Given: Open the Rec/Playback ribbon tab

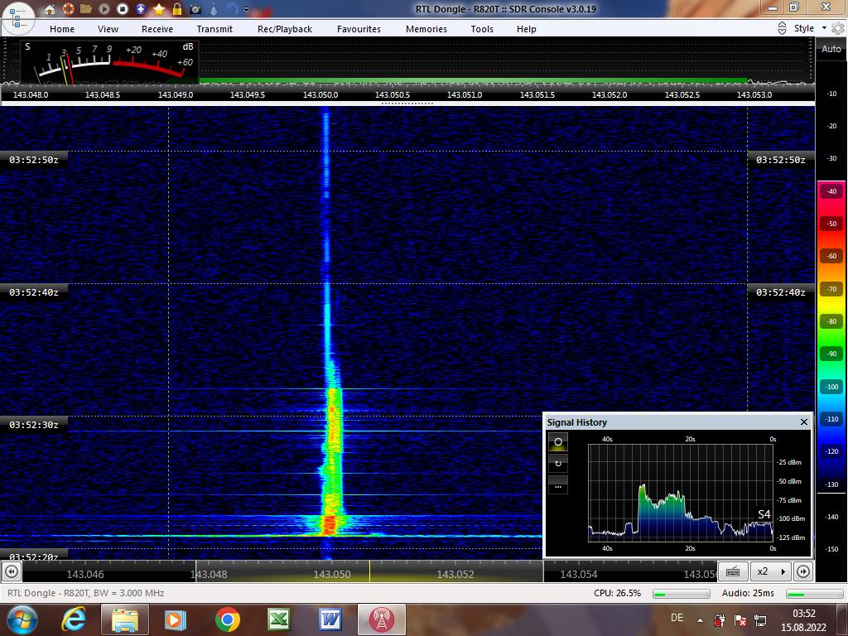Looking at the screenshot, I should point(285,29).
